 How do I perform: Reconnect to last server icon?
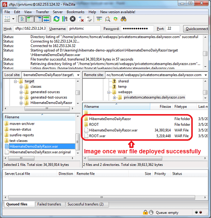pos(89,19)
